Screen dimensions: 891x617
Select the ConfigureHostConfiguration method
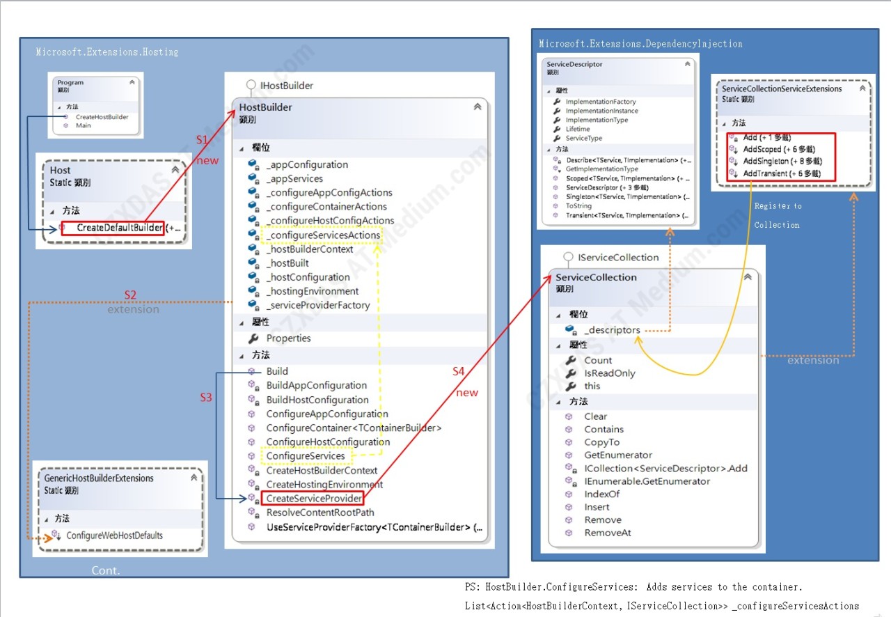coord(328,442)
